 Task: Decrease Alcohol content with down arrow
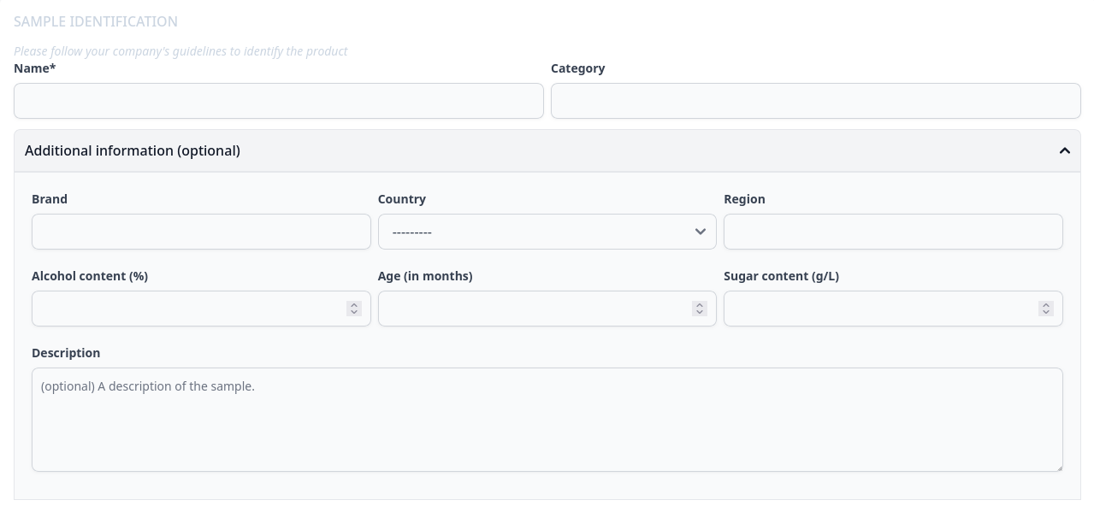tap(354, 313)
